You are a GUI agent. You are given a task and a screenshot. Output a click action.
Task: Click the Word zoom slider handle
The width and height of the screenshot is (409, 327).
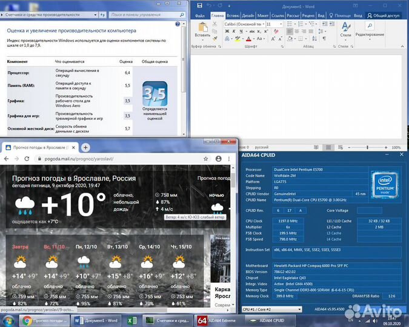(x=368, y=147)
